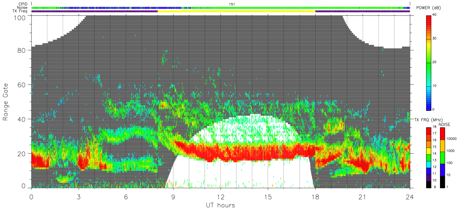Click the CPID value 151
Screen dimensions: 461x213
(x=232, y=4)
